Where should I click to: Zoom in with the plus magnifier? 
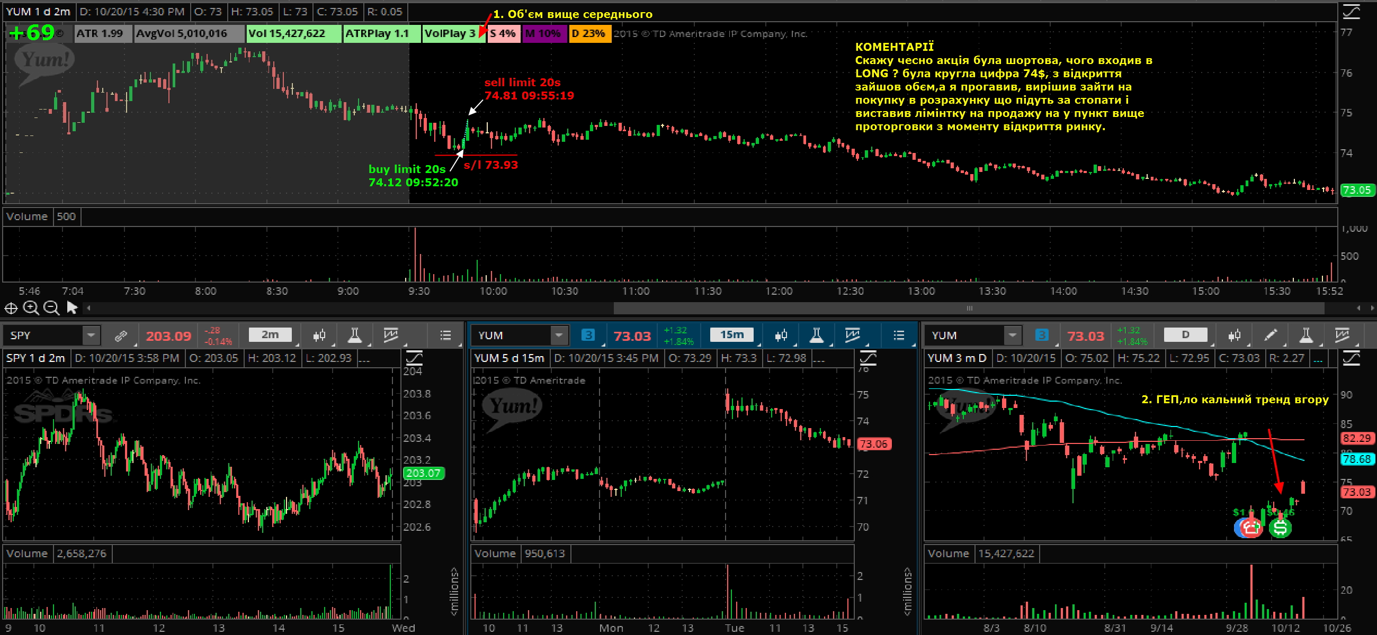tap(31, 308)
